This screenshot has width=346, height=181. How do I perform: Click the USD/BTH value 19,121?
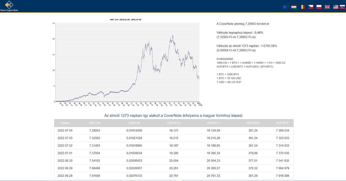pos(174,131)
